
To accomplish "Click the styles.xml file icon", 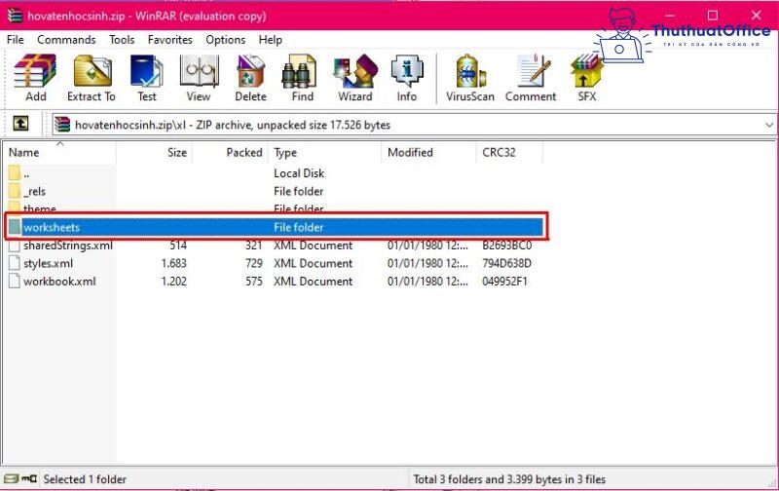I will click(15, 263).
